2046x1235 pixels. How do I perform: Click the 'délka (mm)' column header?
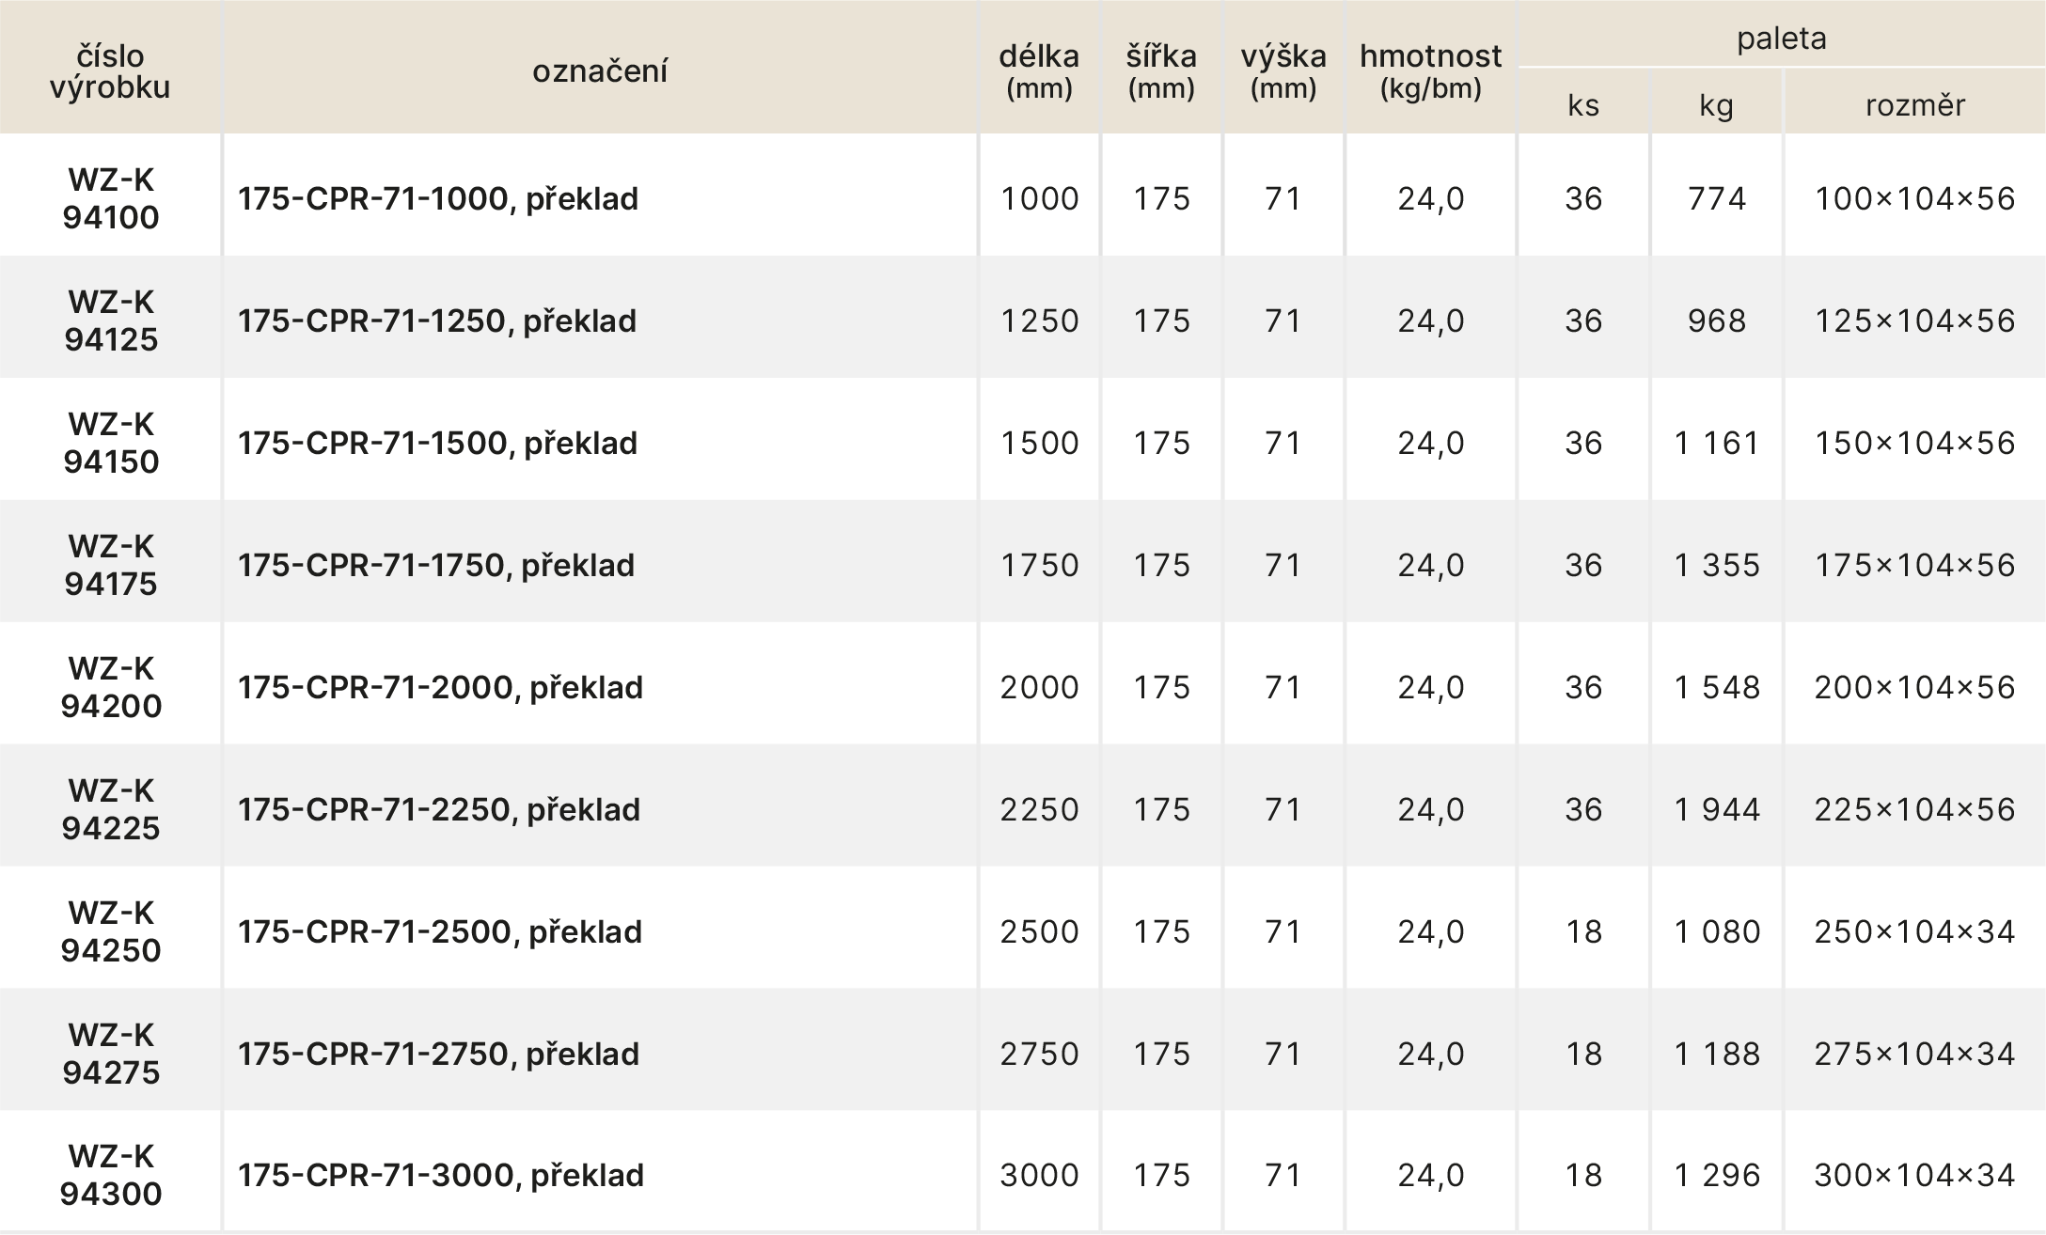1039,71
